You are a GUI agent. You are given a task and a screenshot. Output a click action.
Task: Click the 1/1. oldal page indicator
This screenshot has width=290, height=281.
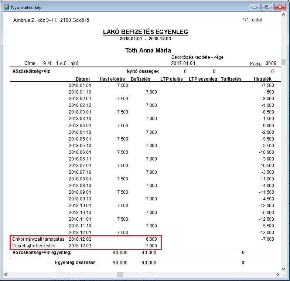252,20
